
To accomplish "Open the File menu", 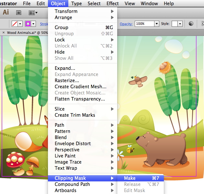I will [x=27, y=4].
